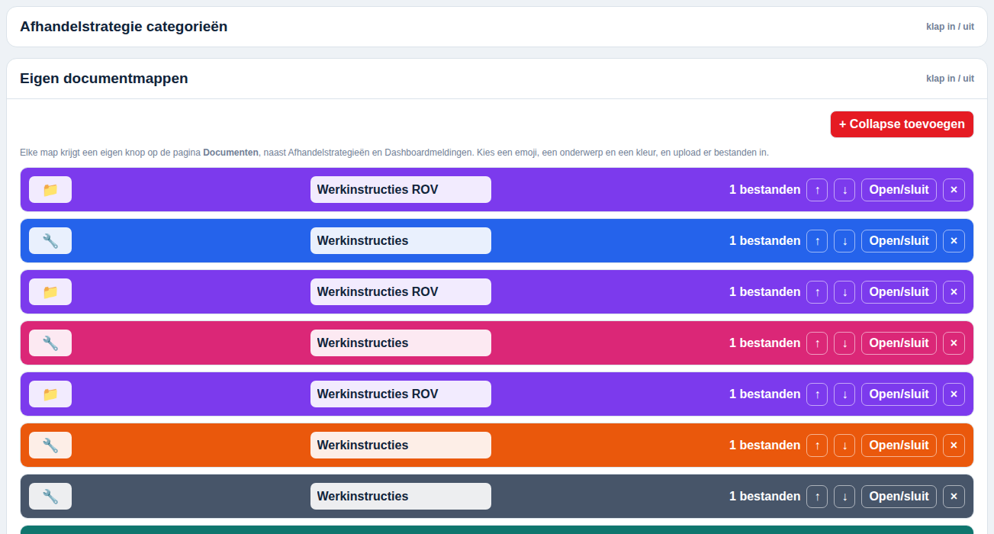Click "1 bestanden" in the pink row
The image size is (994, 534).
point(764,343)
